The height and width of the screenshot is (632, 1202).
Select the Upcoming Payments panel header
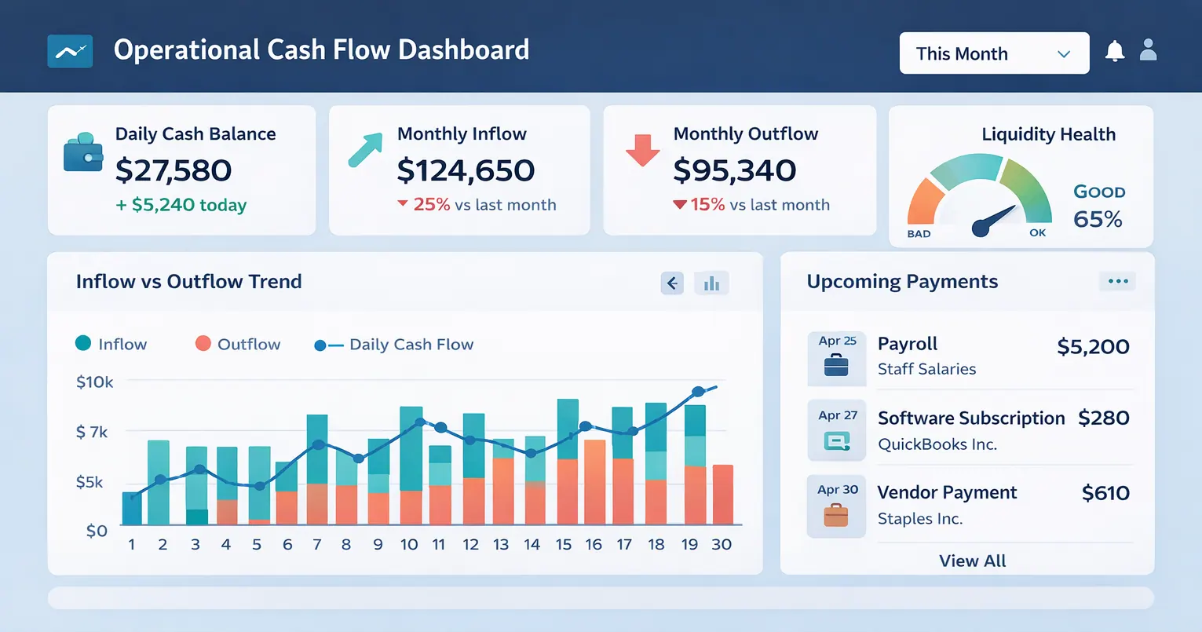pos(901,281)
